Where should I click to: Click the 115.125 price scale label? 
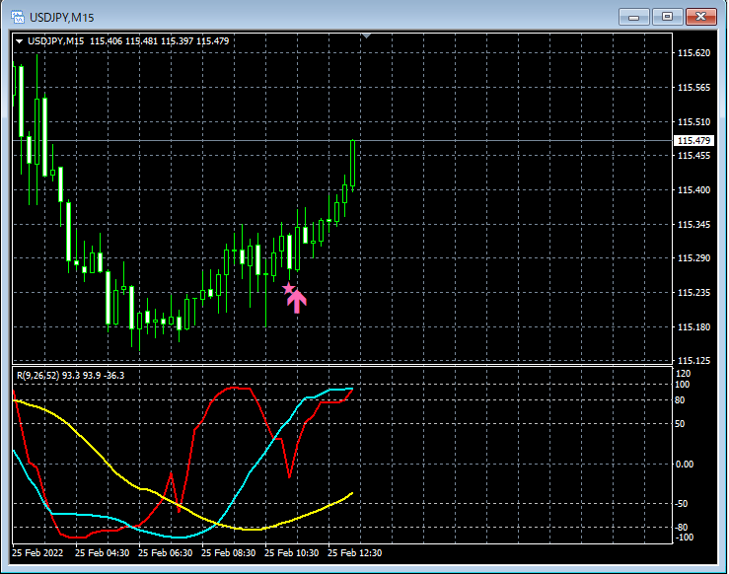point(693,361)
